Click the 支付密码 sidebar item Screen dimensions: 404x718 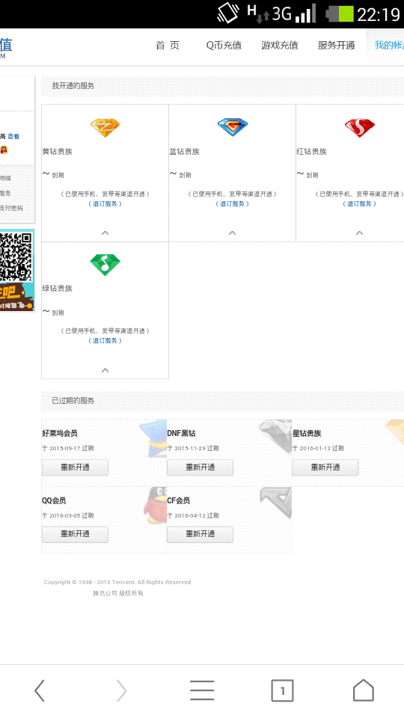[x=11, y=208]
